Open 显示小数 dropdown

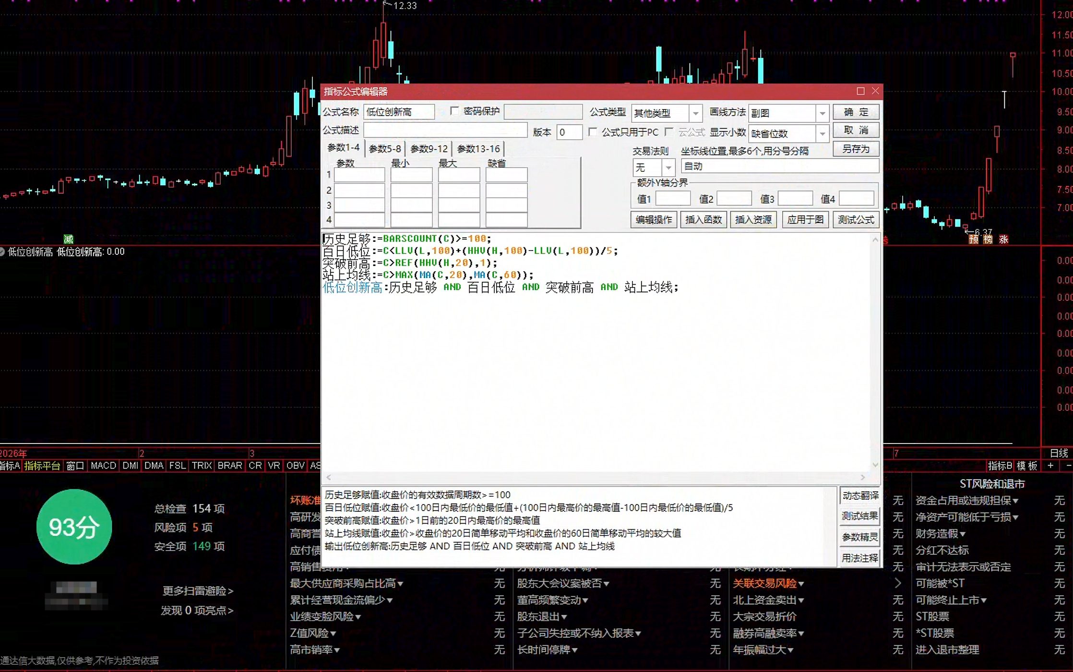[x=822, y=133]
